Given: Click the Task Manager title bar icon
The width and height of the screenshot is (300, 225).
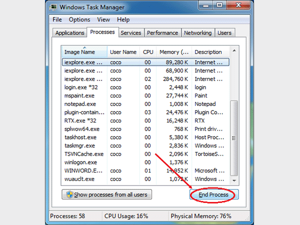Looking at the screenshot, I should click(x=53, y=7).
